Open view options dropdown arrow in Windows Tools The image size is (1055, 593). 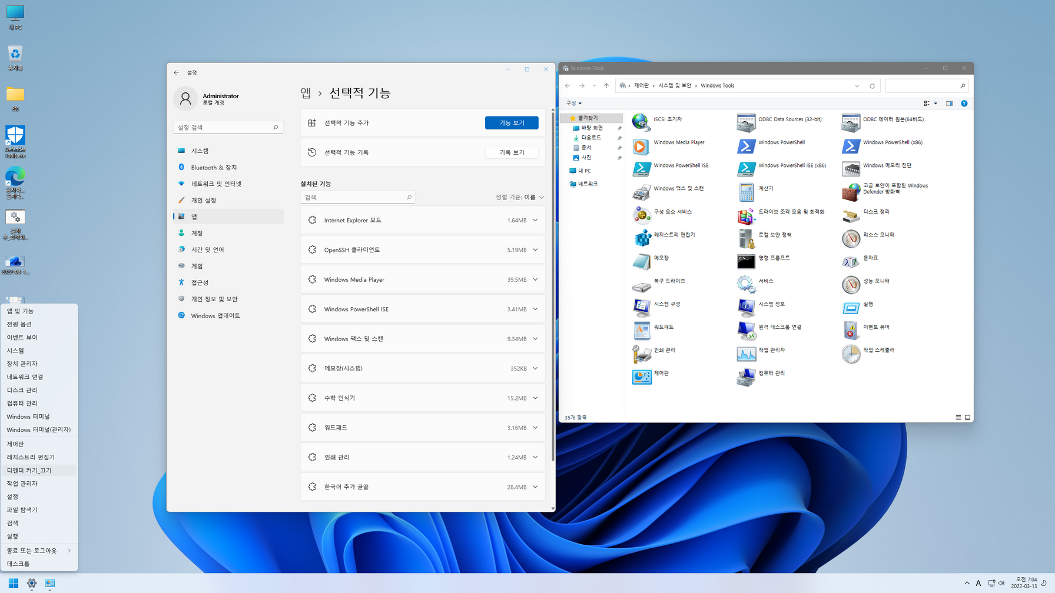point(935,104)
